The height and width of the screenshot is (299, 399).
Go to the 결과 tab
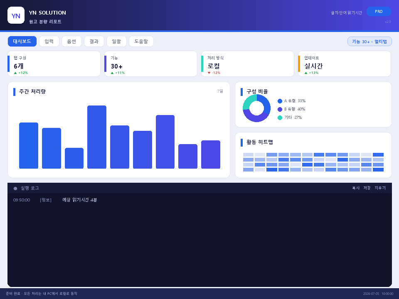click(94, 41)
